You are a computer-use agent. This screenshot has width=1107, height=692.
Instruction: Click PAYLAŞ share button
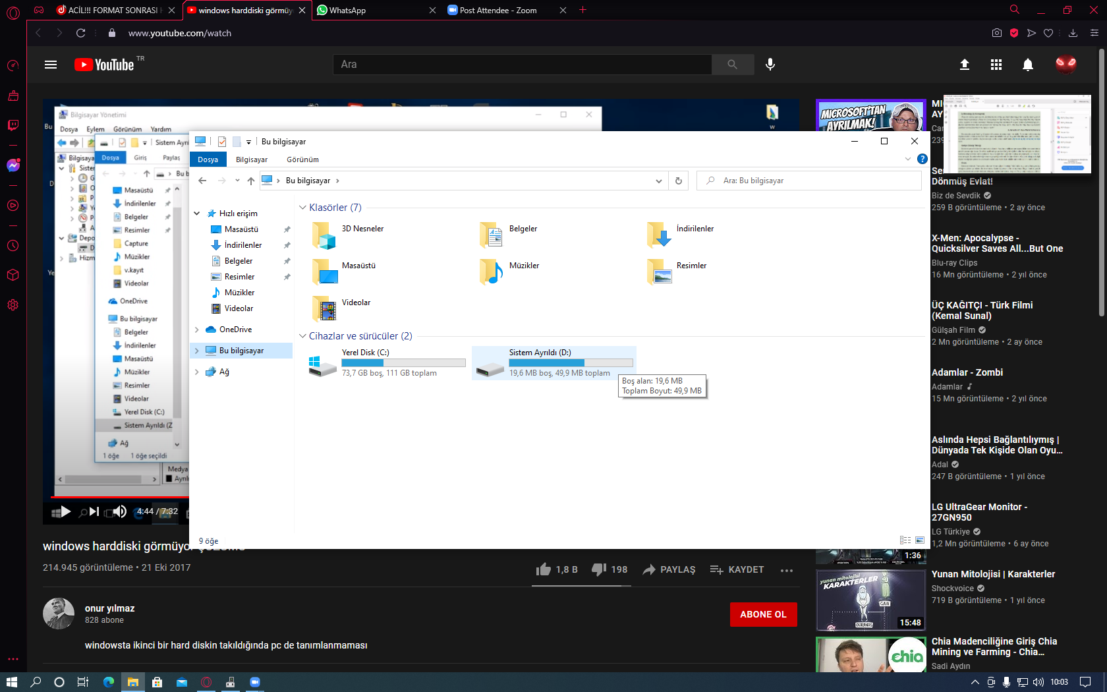[x=669, y=569]
